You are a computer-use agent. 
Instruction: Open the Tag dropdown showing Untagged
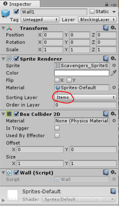click(40, 20)
